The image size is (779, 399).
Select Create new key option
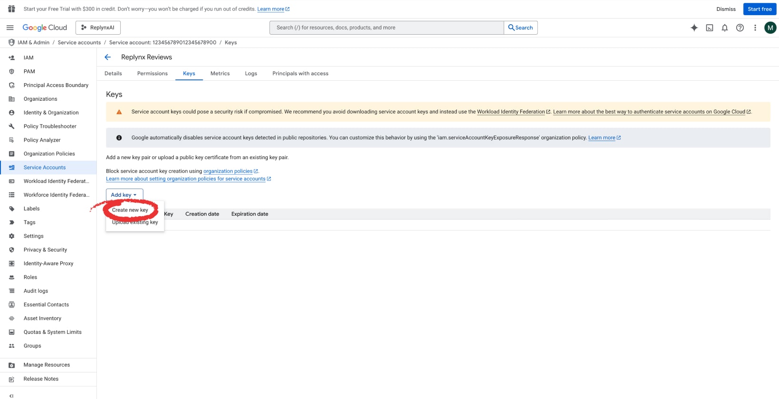point(130,210)
